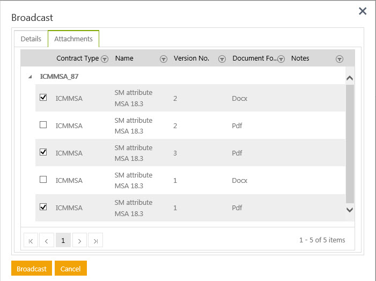This screenshot has width=376, height=281.
Task: Check the version 2 Pdf attachment
Action: pyautogui.click(x=43, y=125)
